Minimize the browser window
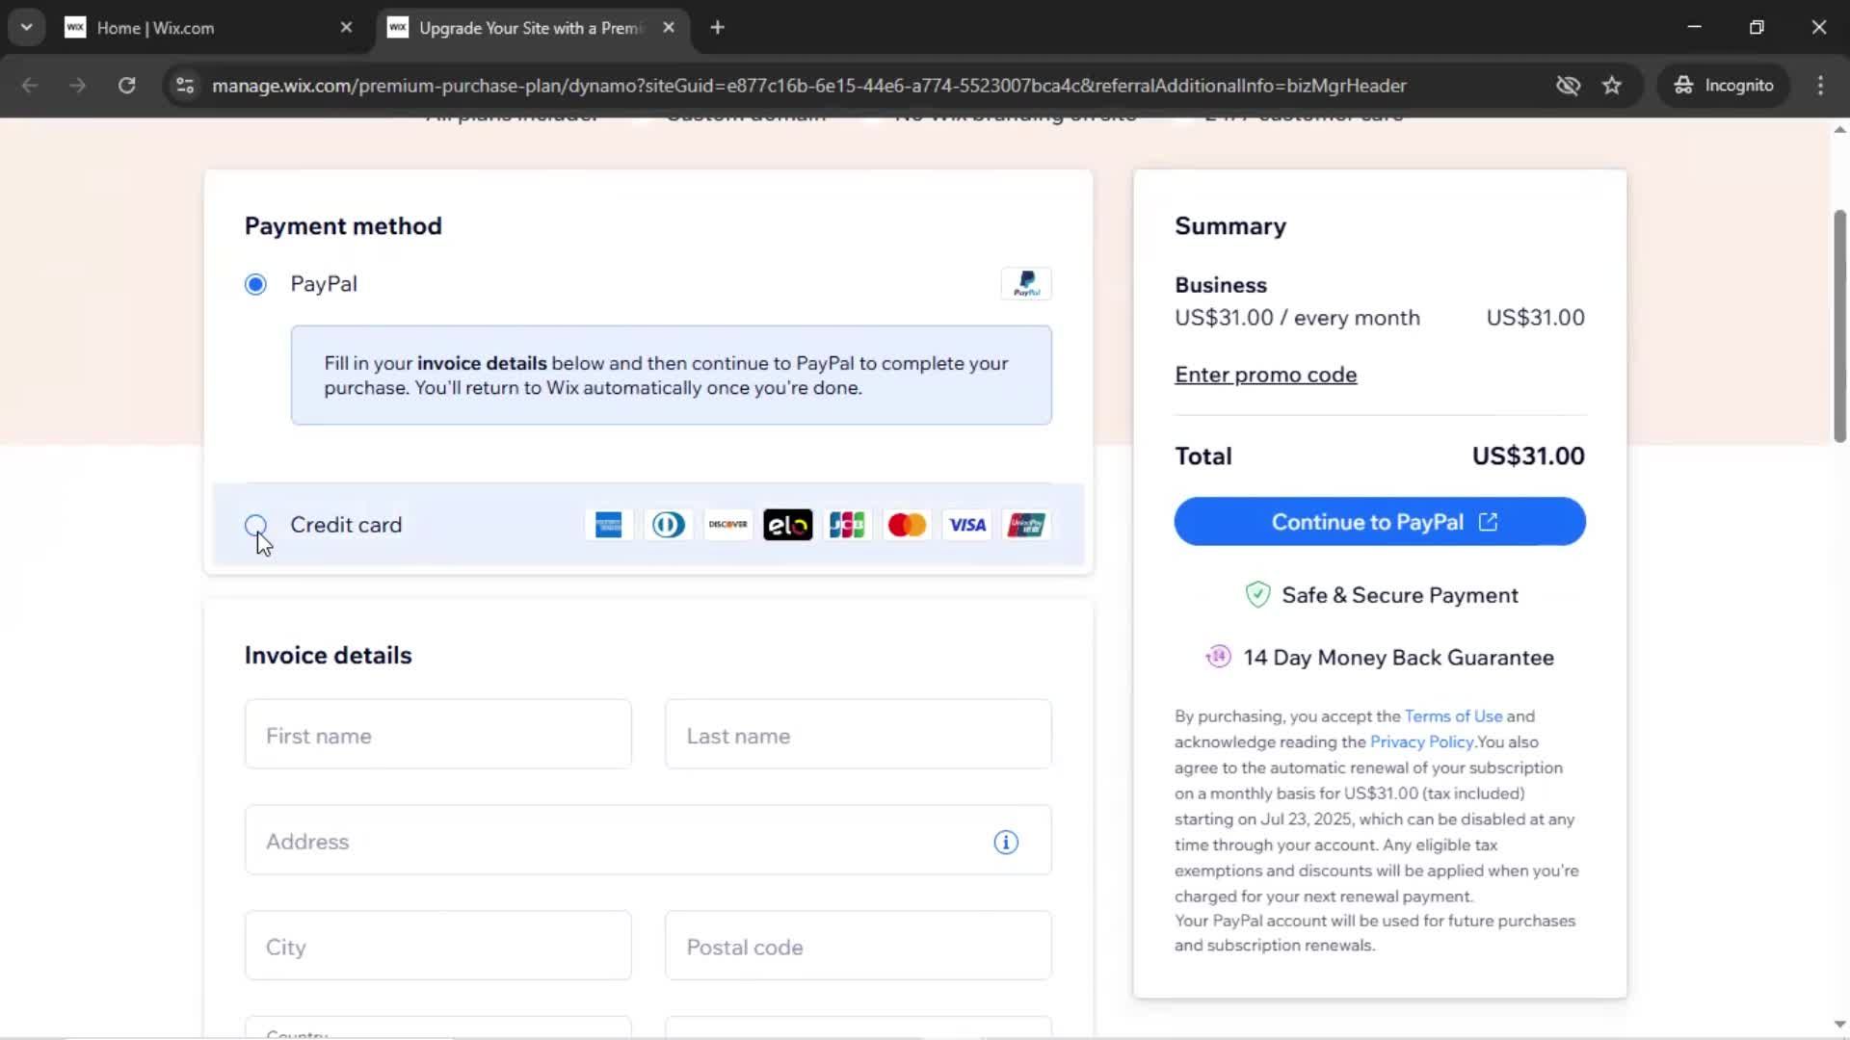Image resolution: width=1850 pixels, height=1040 pixels. [x=1695, y=28]
